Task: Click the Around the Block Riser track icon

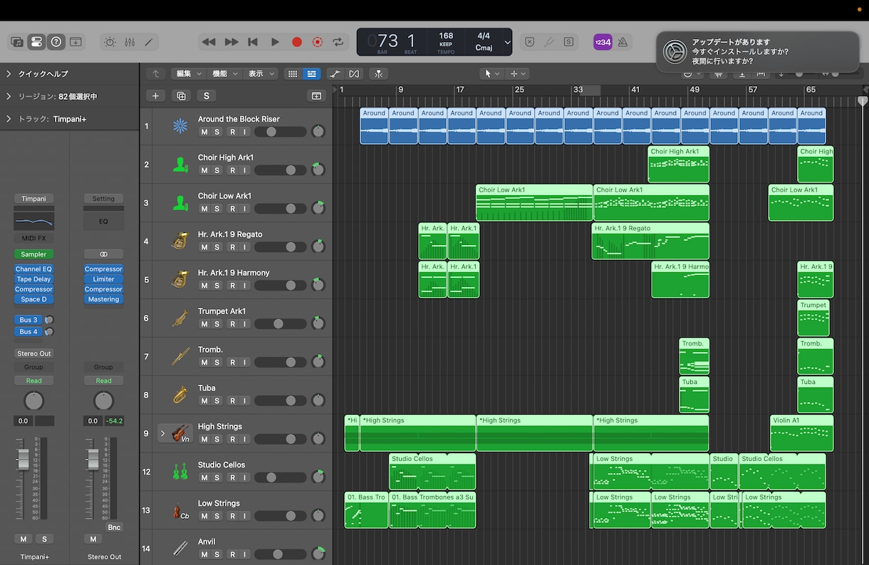Action: coord(180,126)
